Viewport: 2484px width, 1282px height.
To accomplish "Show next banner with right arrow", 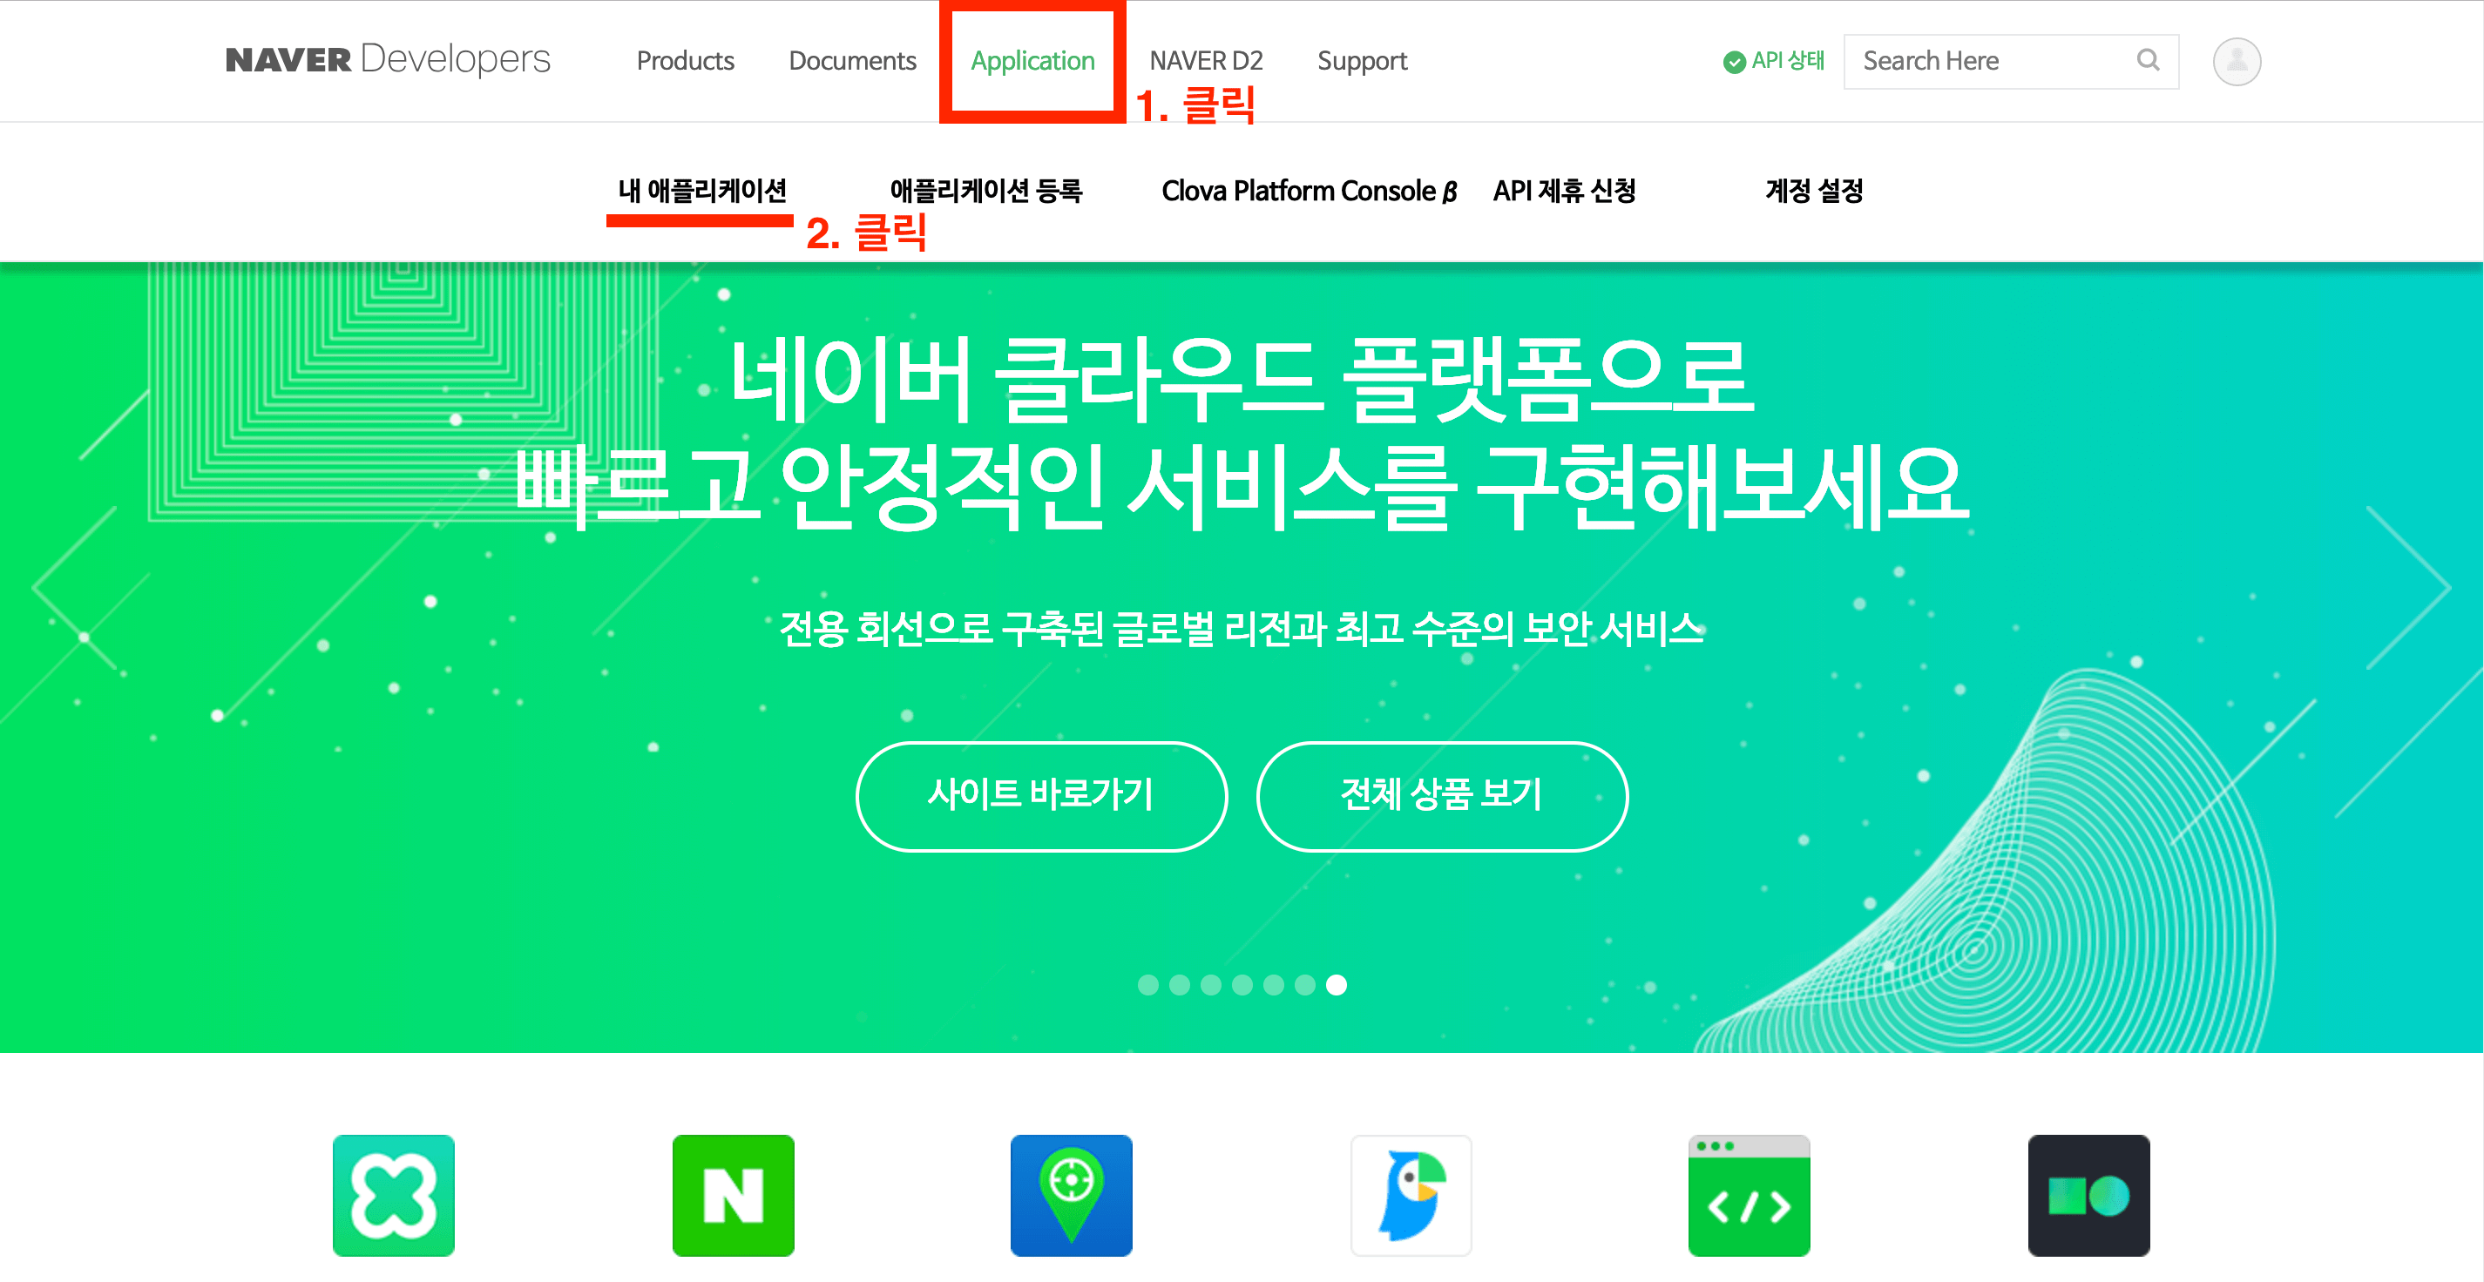I will point(2408,586).
